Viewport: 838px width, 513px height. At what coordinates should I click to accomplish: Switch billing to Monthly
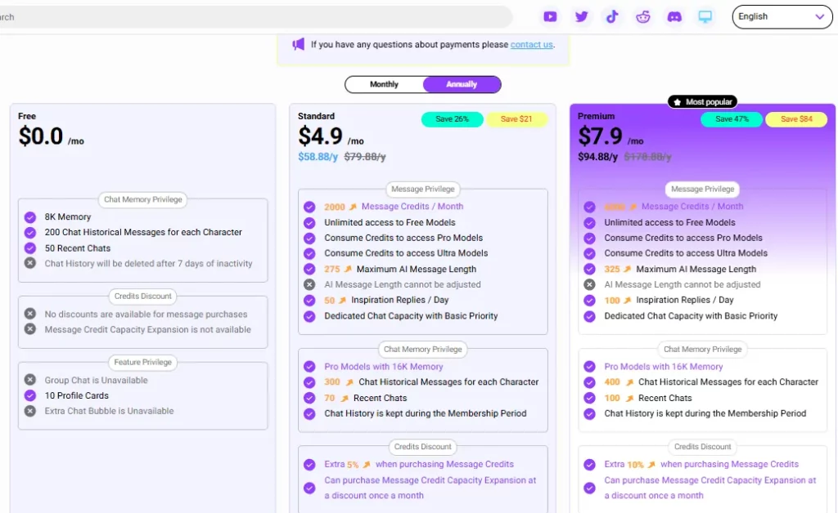point(385,84)
